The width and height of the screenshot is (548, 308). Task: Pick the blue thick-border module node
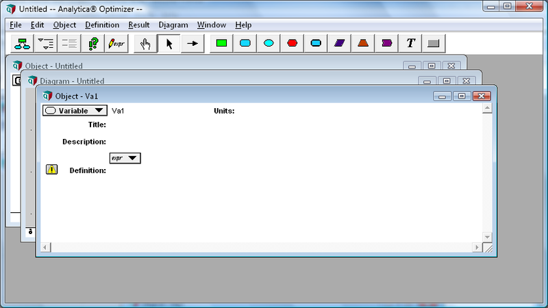point(316,44)
